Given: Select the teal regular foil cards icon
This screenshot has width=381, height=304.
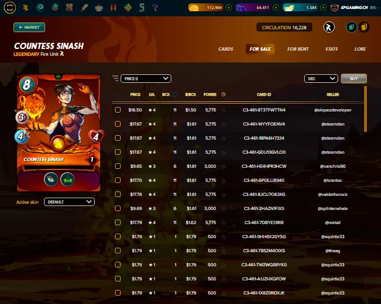Looking at the screenshot, I should (351, 27).
